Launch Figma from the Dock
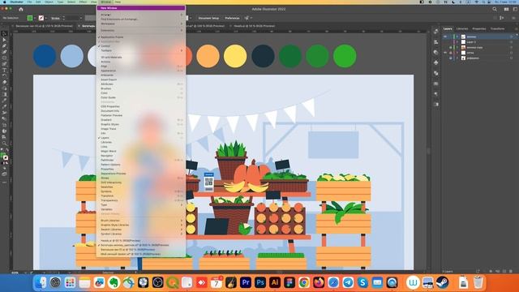This screenshot has width=519, height=292. coord(290,282)
